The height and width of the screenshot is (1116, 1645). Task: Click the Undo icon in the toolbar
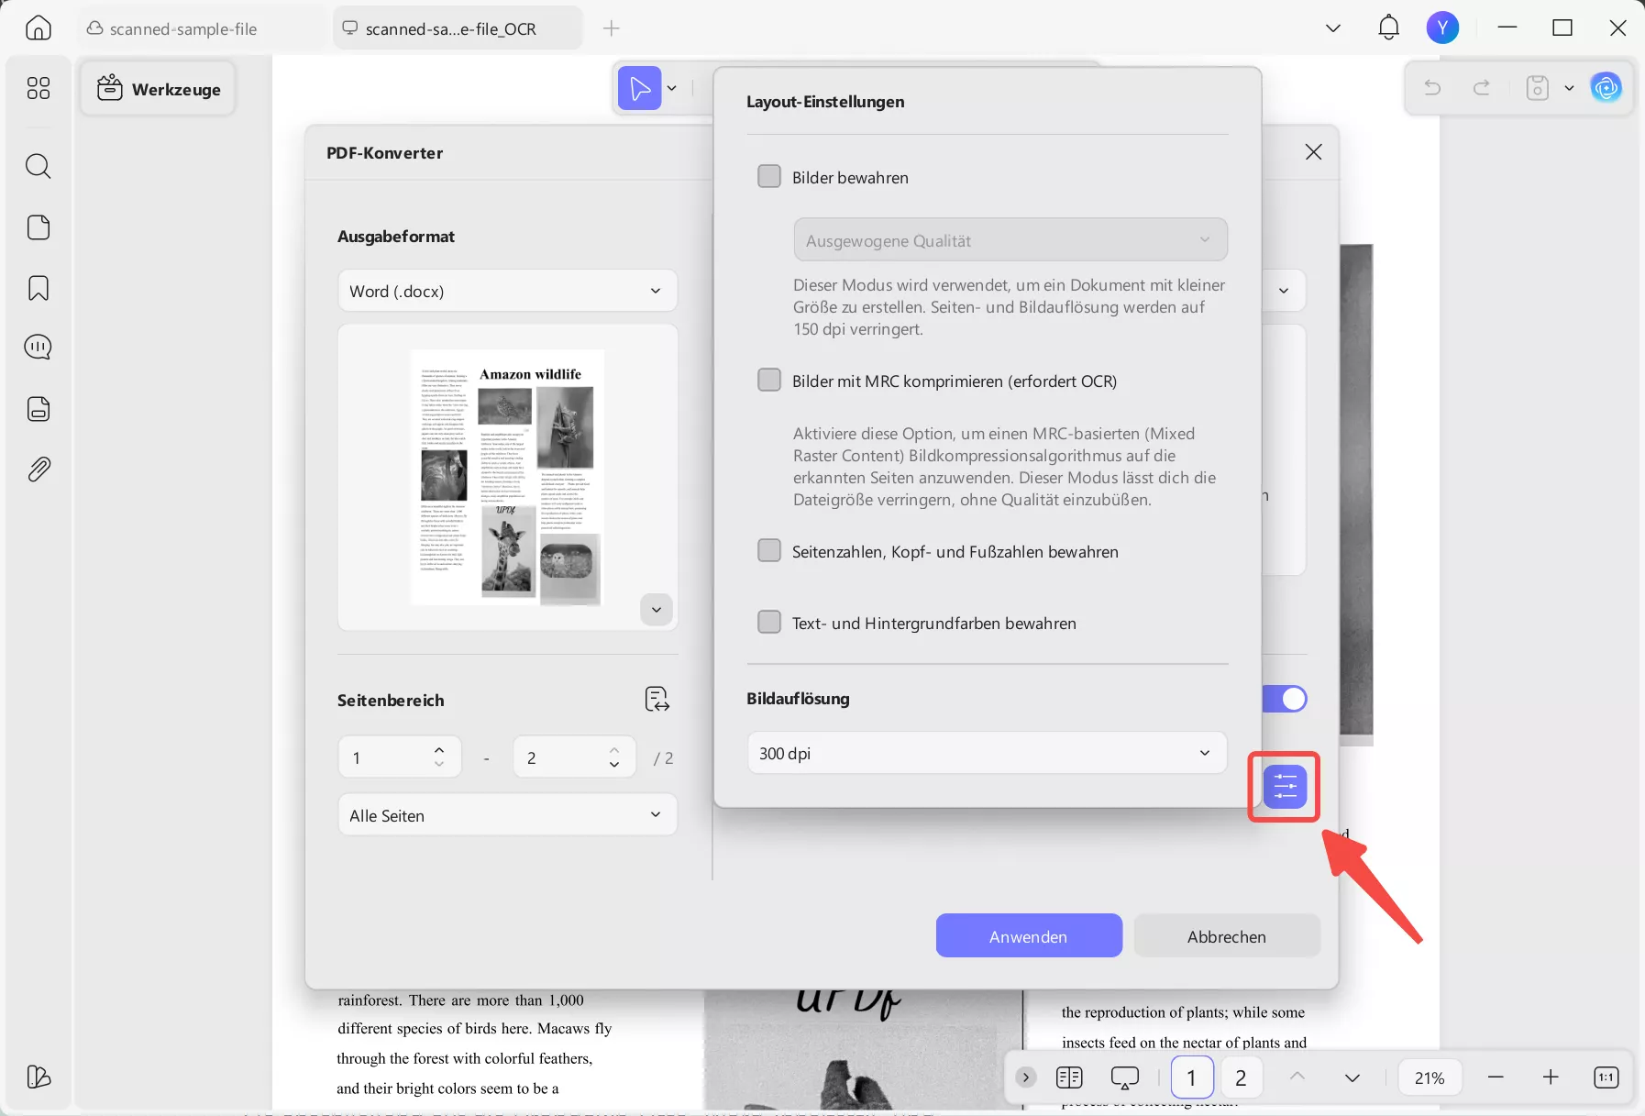(x=1432, y=87)
